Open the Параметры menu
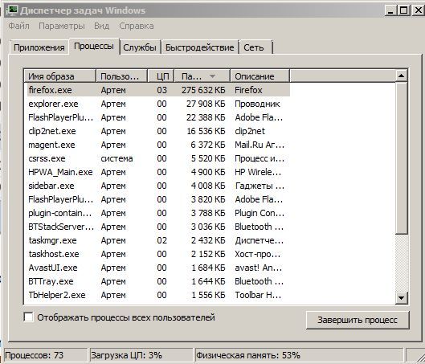Screen dimensions: 425x364 tap(62, 26)
